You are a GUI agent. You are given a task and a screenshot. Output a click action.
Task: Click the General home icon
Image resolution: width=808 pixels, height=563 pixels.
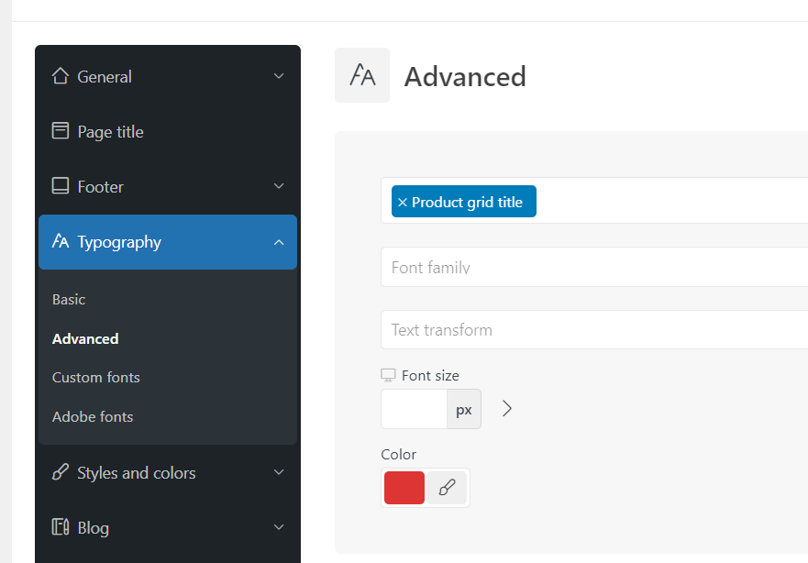point(61,76)
